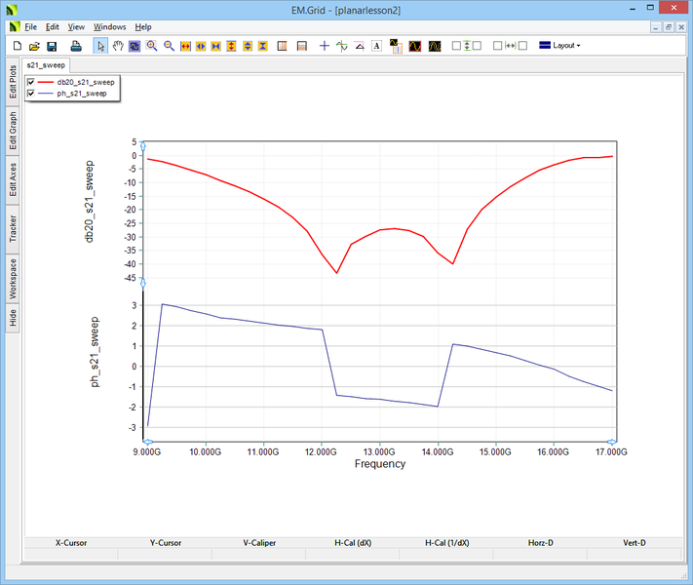
Task: Click the top handle of db20 axis
Action: [143, 147]
